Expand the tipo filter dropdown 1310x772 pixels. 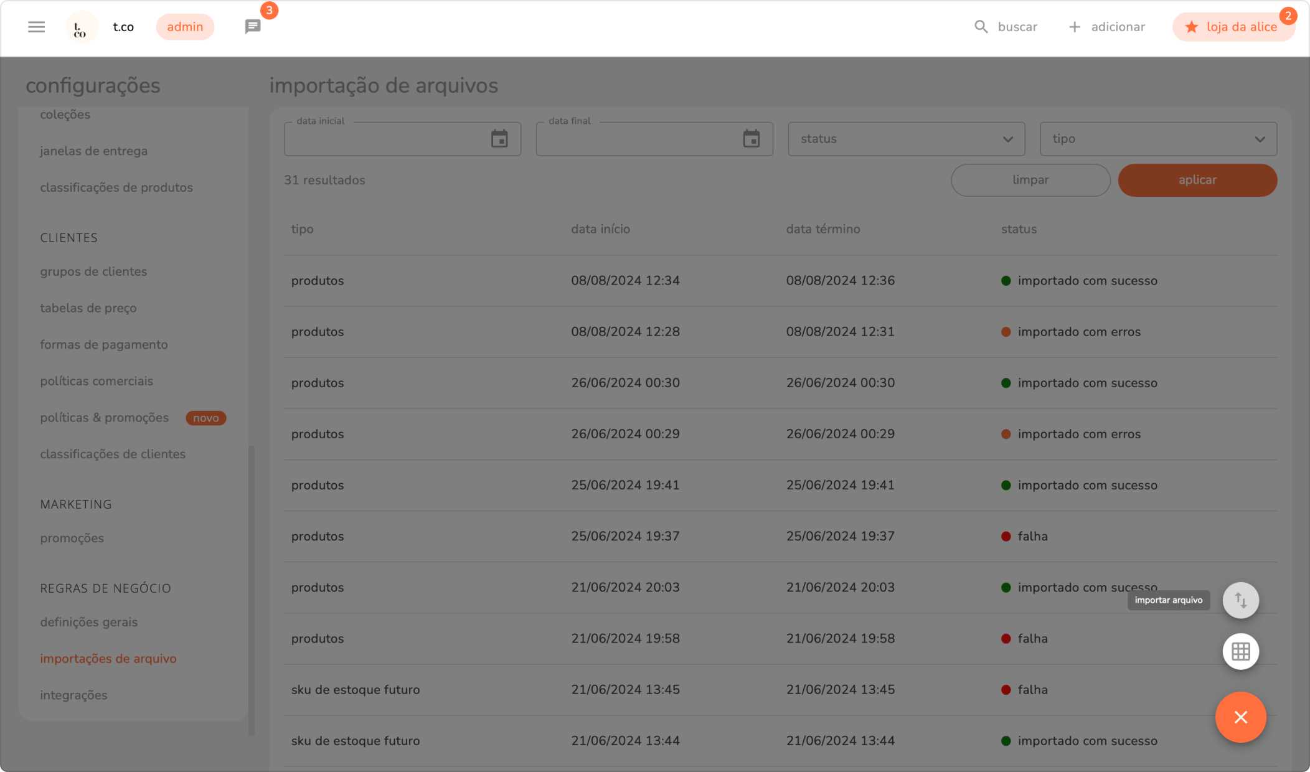click(x=1158, y=139)
